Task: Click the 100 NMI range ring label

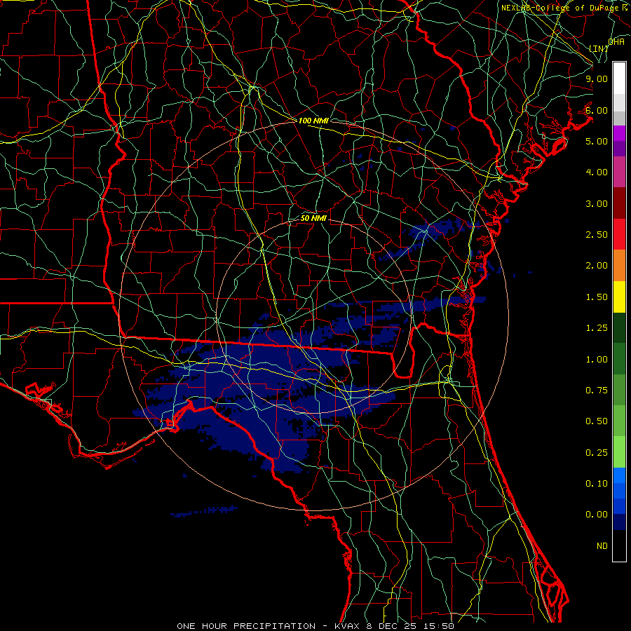Action: 313,121
